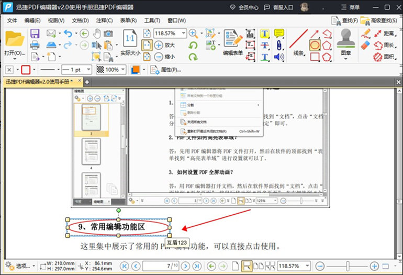Click the zoom slider in status bar

tap(347, 266)
